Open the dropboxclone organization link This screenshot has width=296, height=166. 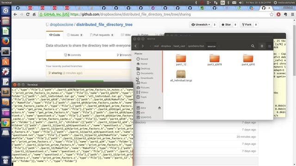pyautogui.click(x=62, y=24)
